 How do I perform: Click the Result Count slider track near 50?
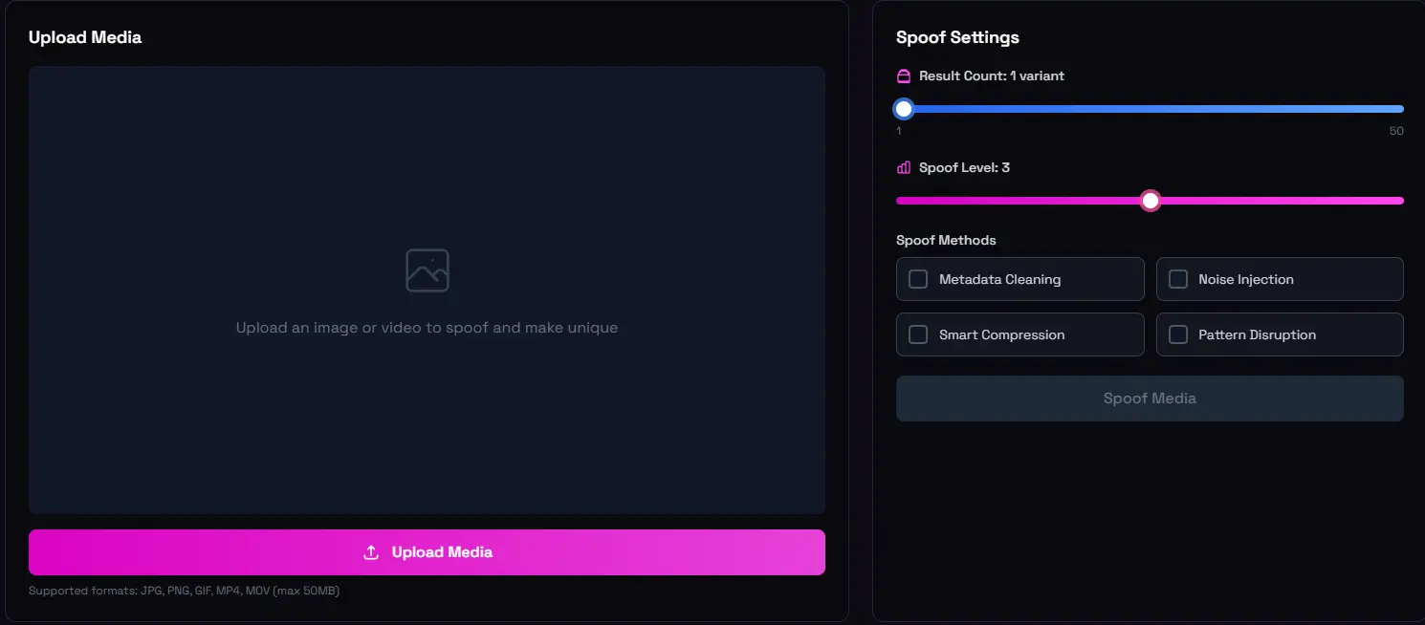(x=1394, y=109)
